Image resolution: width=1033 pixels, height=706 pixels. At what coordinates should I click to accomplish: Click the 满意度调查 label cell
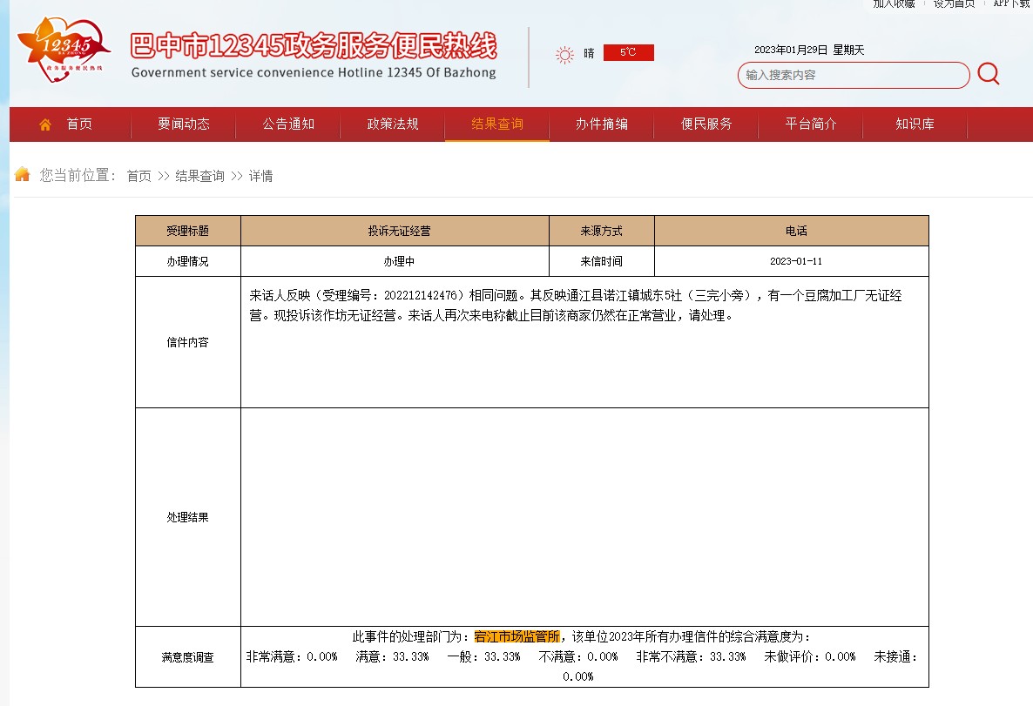[x=188, y=657]
